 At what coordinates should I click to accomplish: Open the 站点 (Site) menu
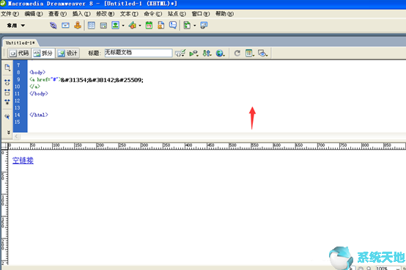point(177,14)
